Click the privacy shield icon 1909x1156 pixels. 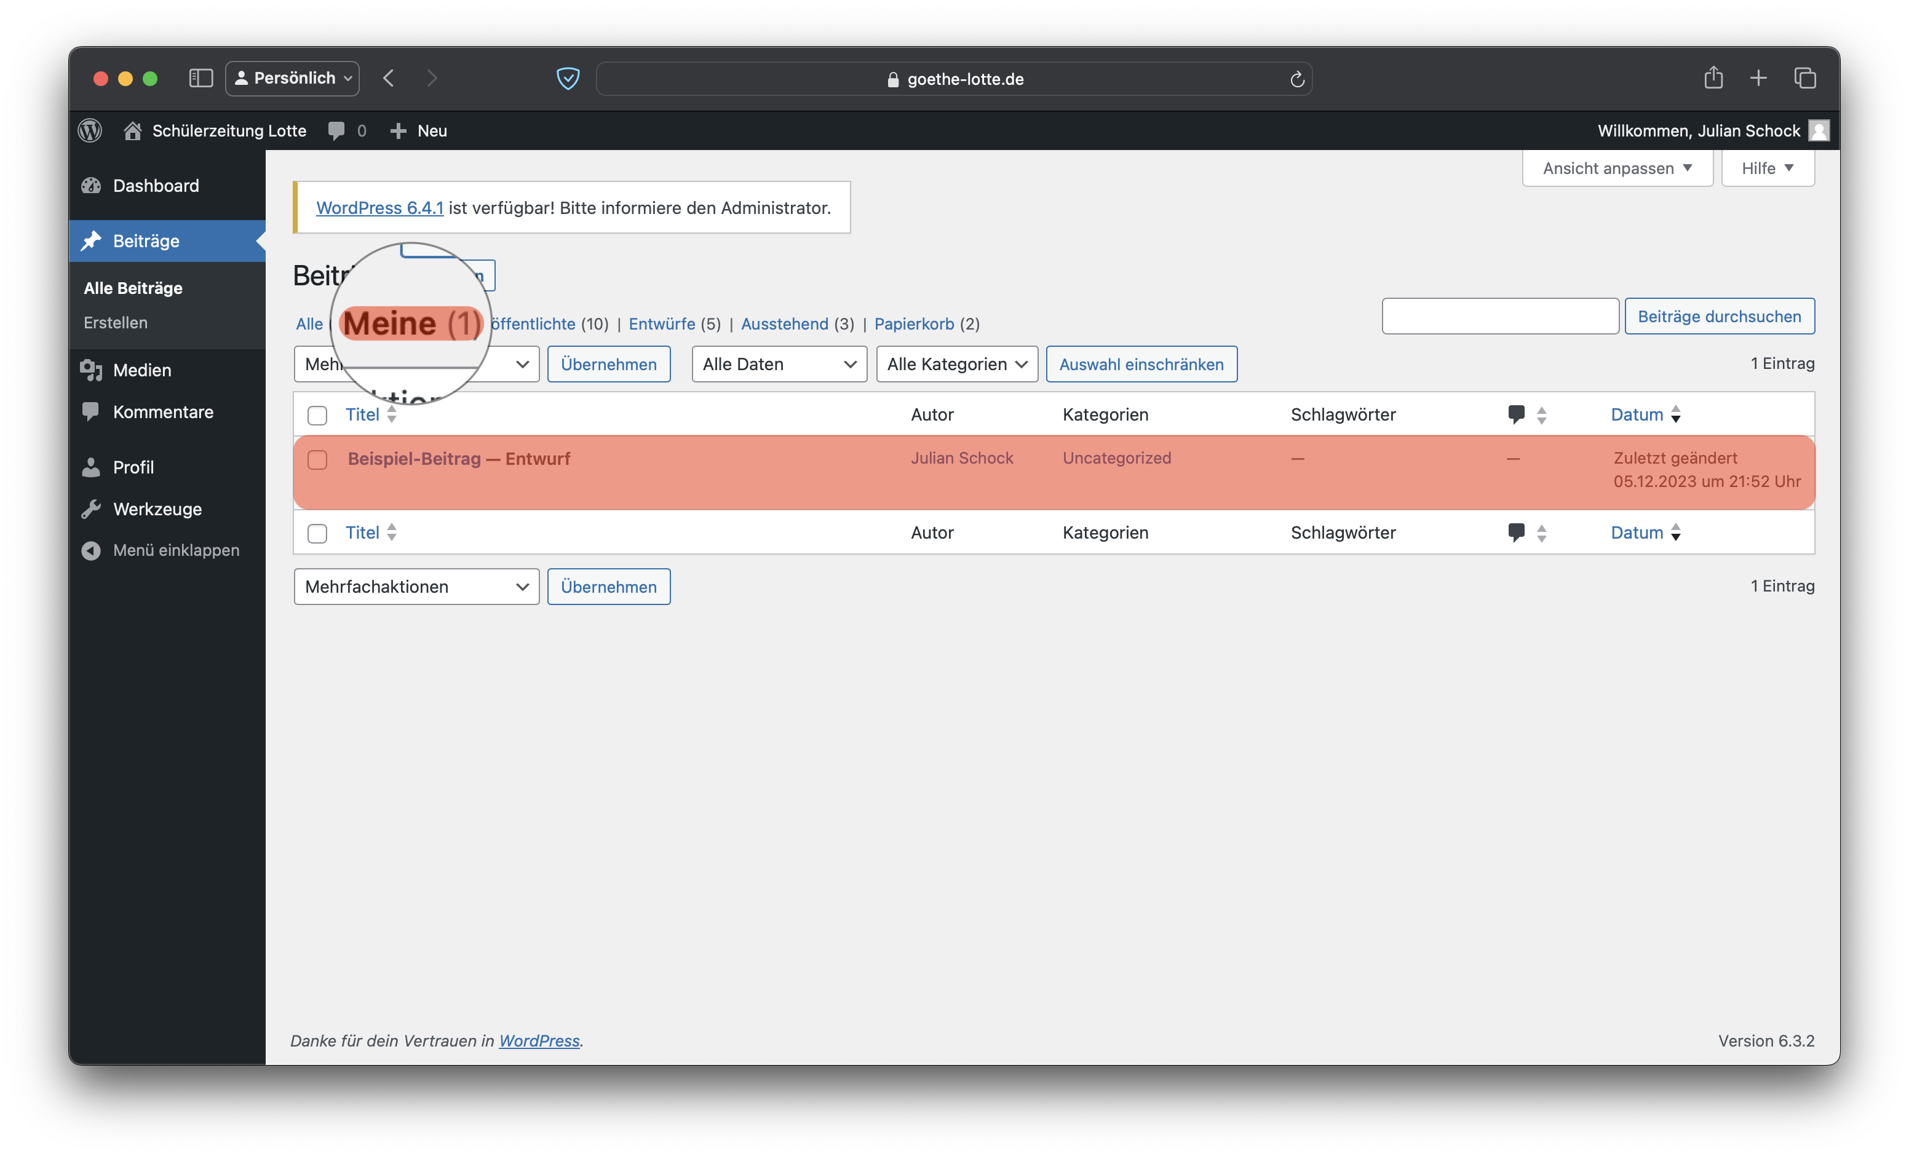(x=568, y=78)
